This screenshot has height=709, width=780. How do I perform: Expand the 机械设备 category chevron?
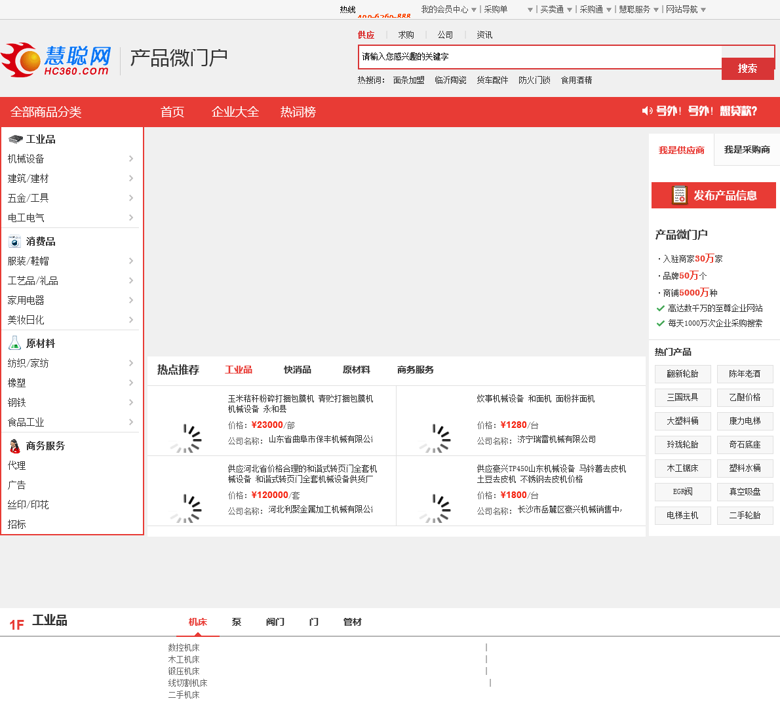point(131,159)
